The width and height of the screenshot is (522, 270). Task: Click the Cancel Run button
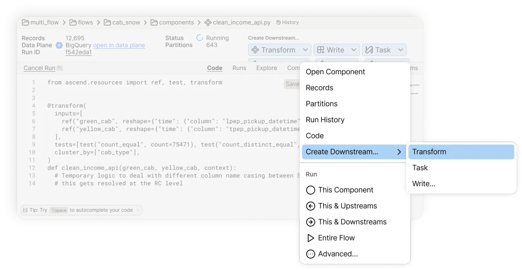point(40,68)
